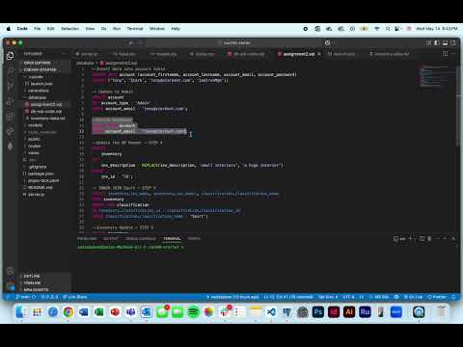
Task: Click the editor minimap
Action: tap(437, 77)
